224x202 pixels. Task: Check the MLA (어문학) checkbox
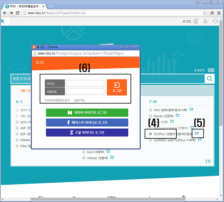click(x=84, y=152)
